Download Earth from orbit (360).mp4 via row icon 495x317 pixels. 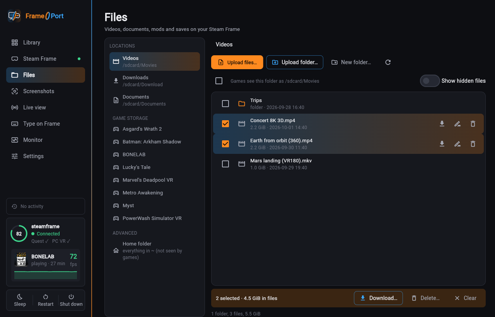[x=442, y=144]
